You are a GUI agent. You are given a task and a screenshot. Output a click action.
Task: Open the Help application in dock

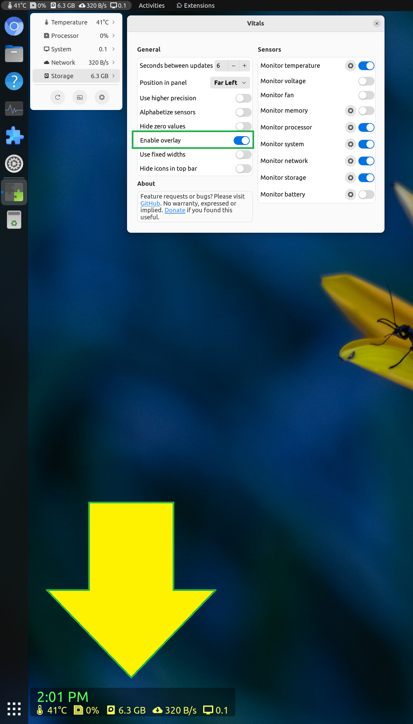(x=14, y=81)
